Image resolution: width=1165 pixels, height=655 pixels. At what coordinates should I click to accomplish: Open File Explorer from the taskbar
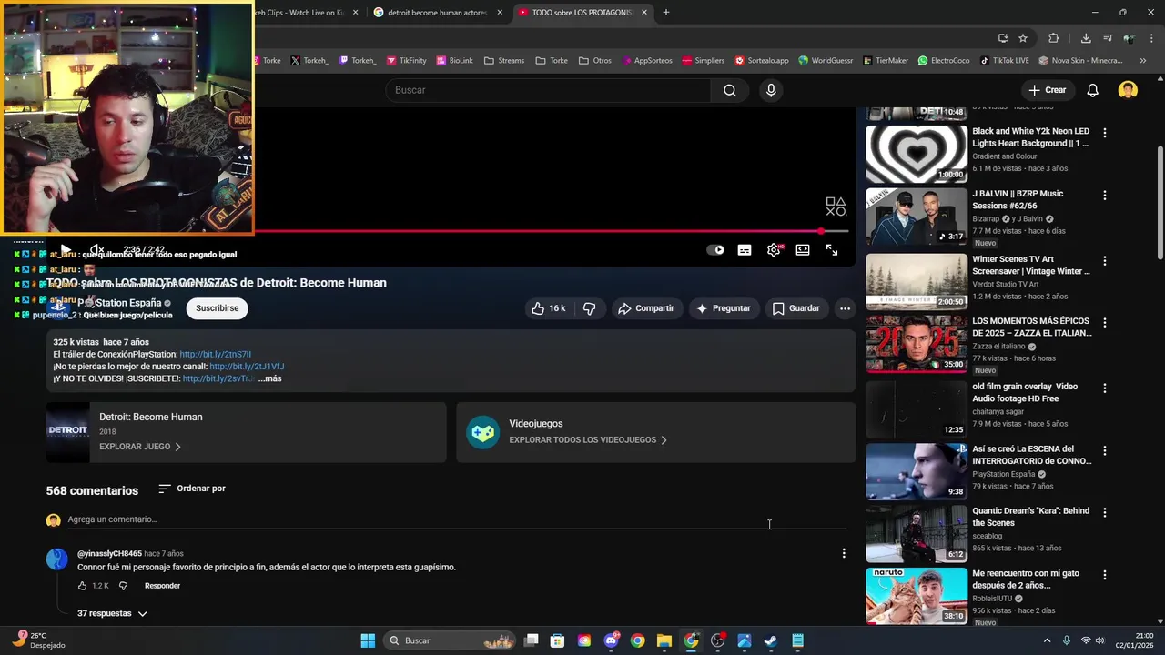click(x=664, y=640)
